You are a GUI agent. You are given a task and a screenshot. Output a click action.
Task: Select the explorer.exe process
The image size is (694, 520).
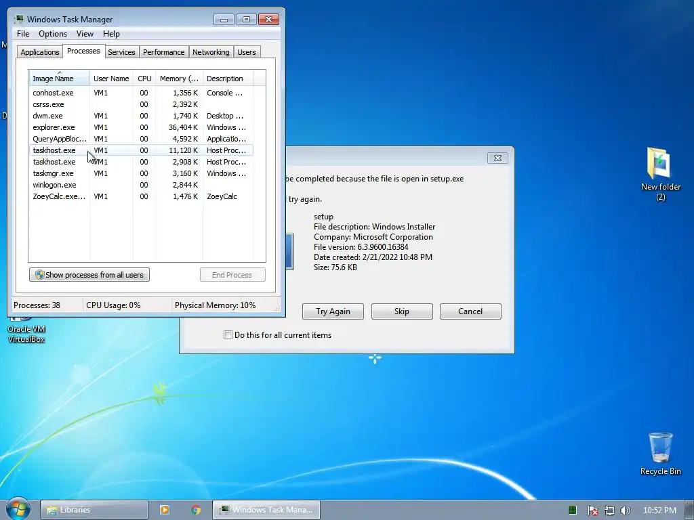pos(141,127)
